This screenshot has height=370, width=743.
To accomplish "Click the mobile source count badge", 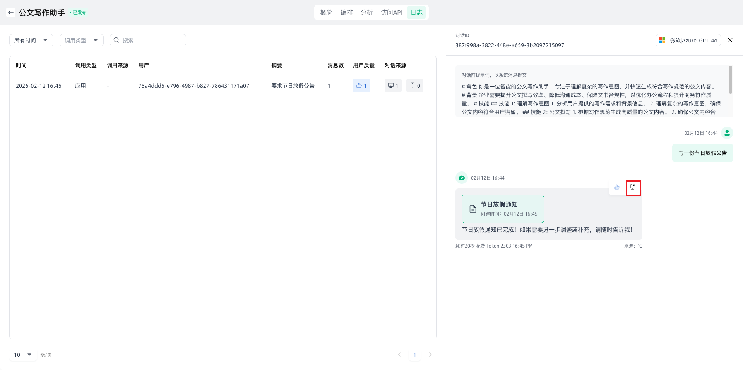I will coord(415,85).
